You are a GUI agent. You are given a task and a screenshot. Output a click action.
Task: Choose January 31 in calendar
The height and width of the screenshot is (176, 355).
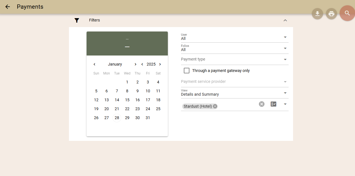pos(148,118)
